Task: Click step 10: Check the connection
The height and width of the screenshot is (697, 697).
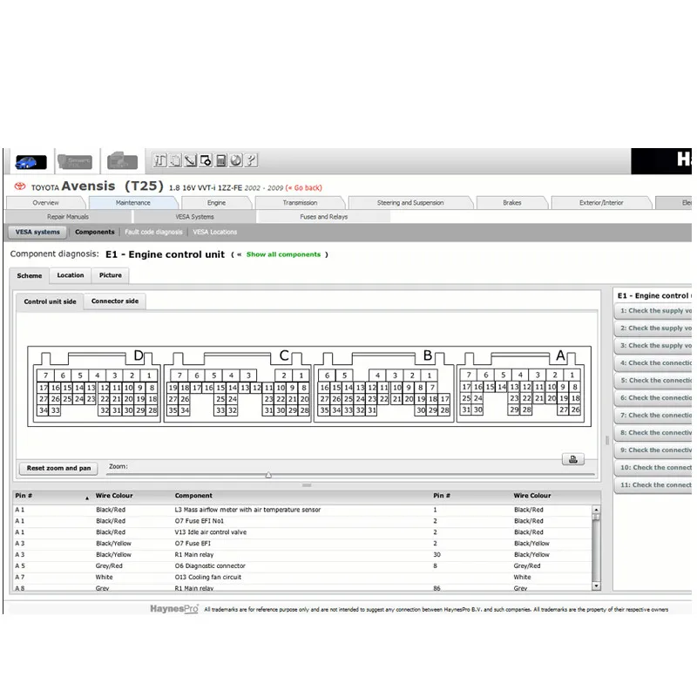Action: point(653,468)
